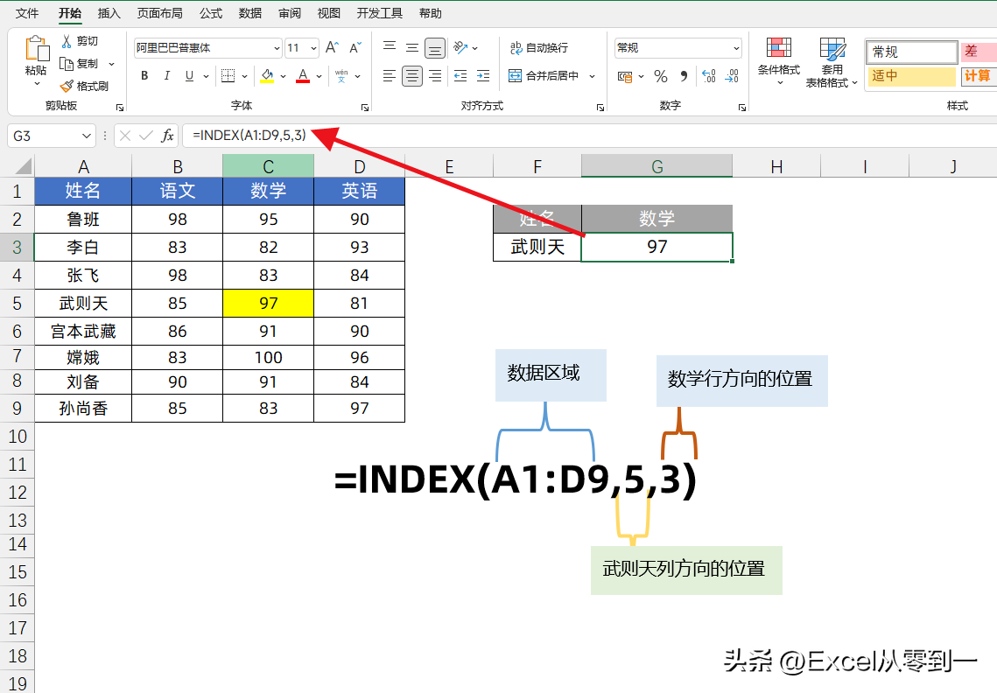Open the font name dropdown
997x693 pixels.
click(277, 48)
